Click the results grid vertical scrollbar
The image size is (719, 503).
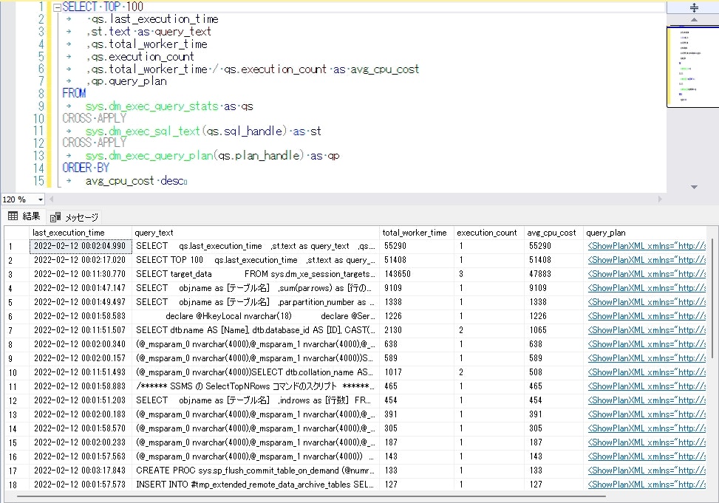click(712, 298)
